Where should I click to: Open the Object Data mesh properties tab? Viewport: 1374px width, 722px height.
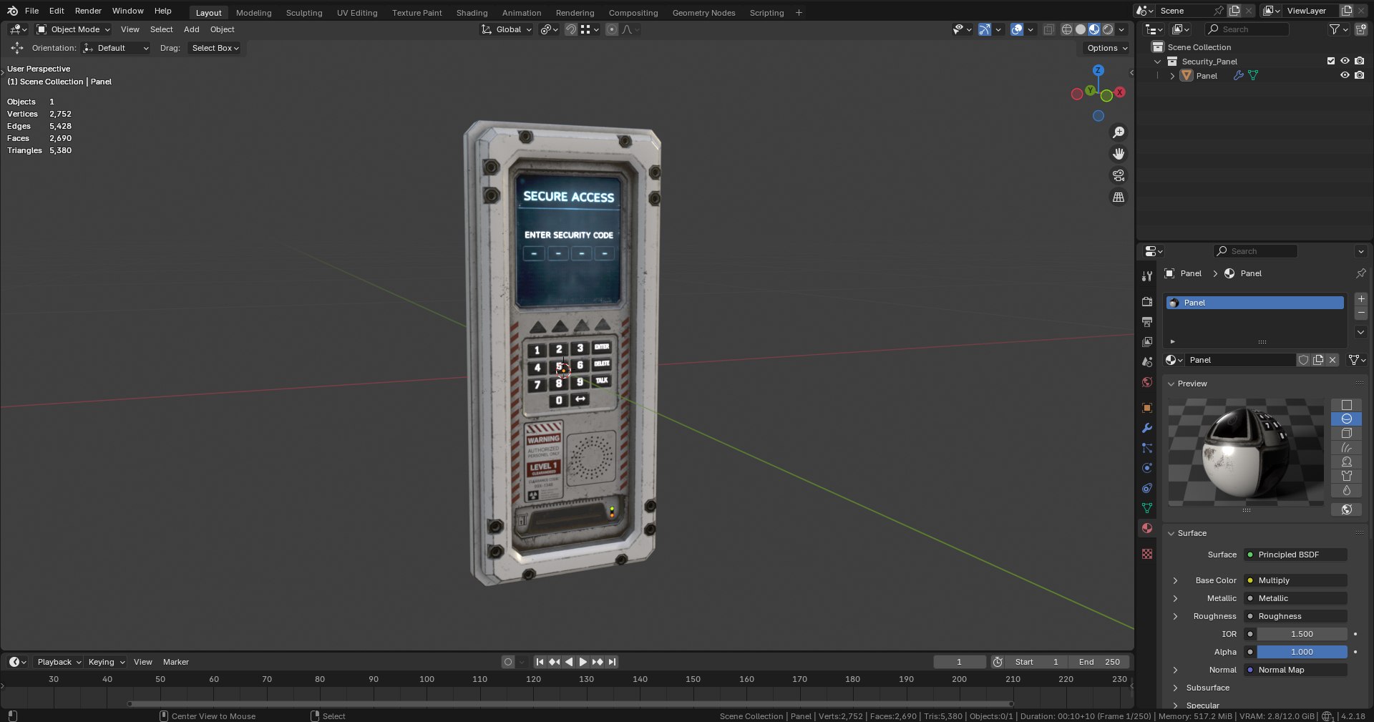click(x=1147, y=508)
